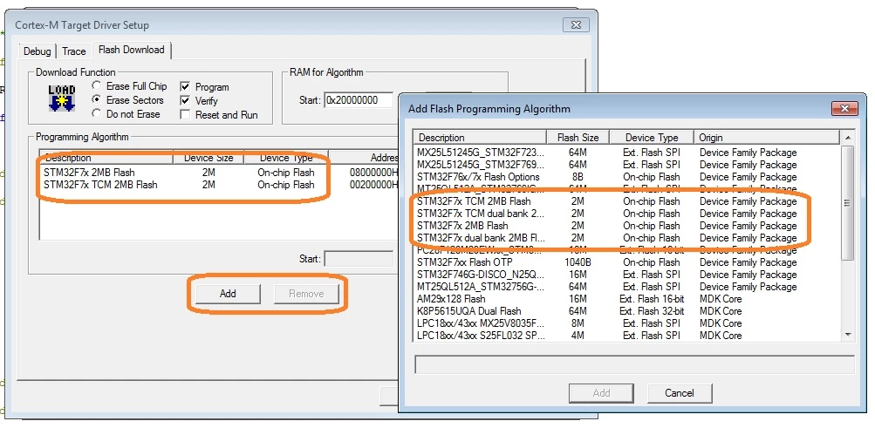The image size is (875, 428).
Task: Click the algorithm list scrollbar thumb
Action: point(848,203)
